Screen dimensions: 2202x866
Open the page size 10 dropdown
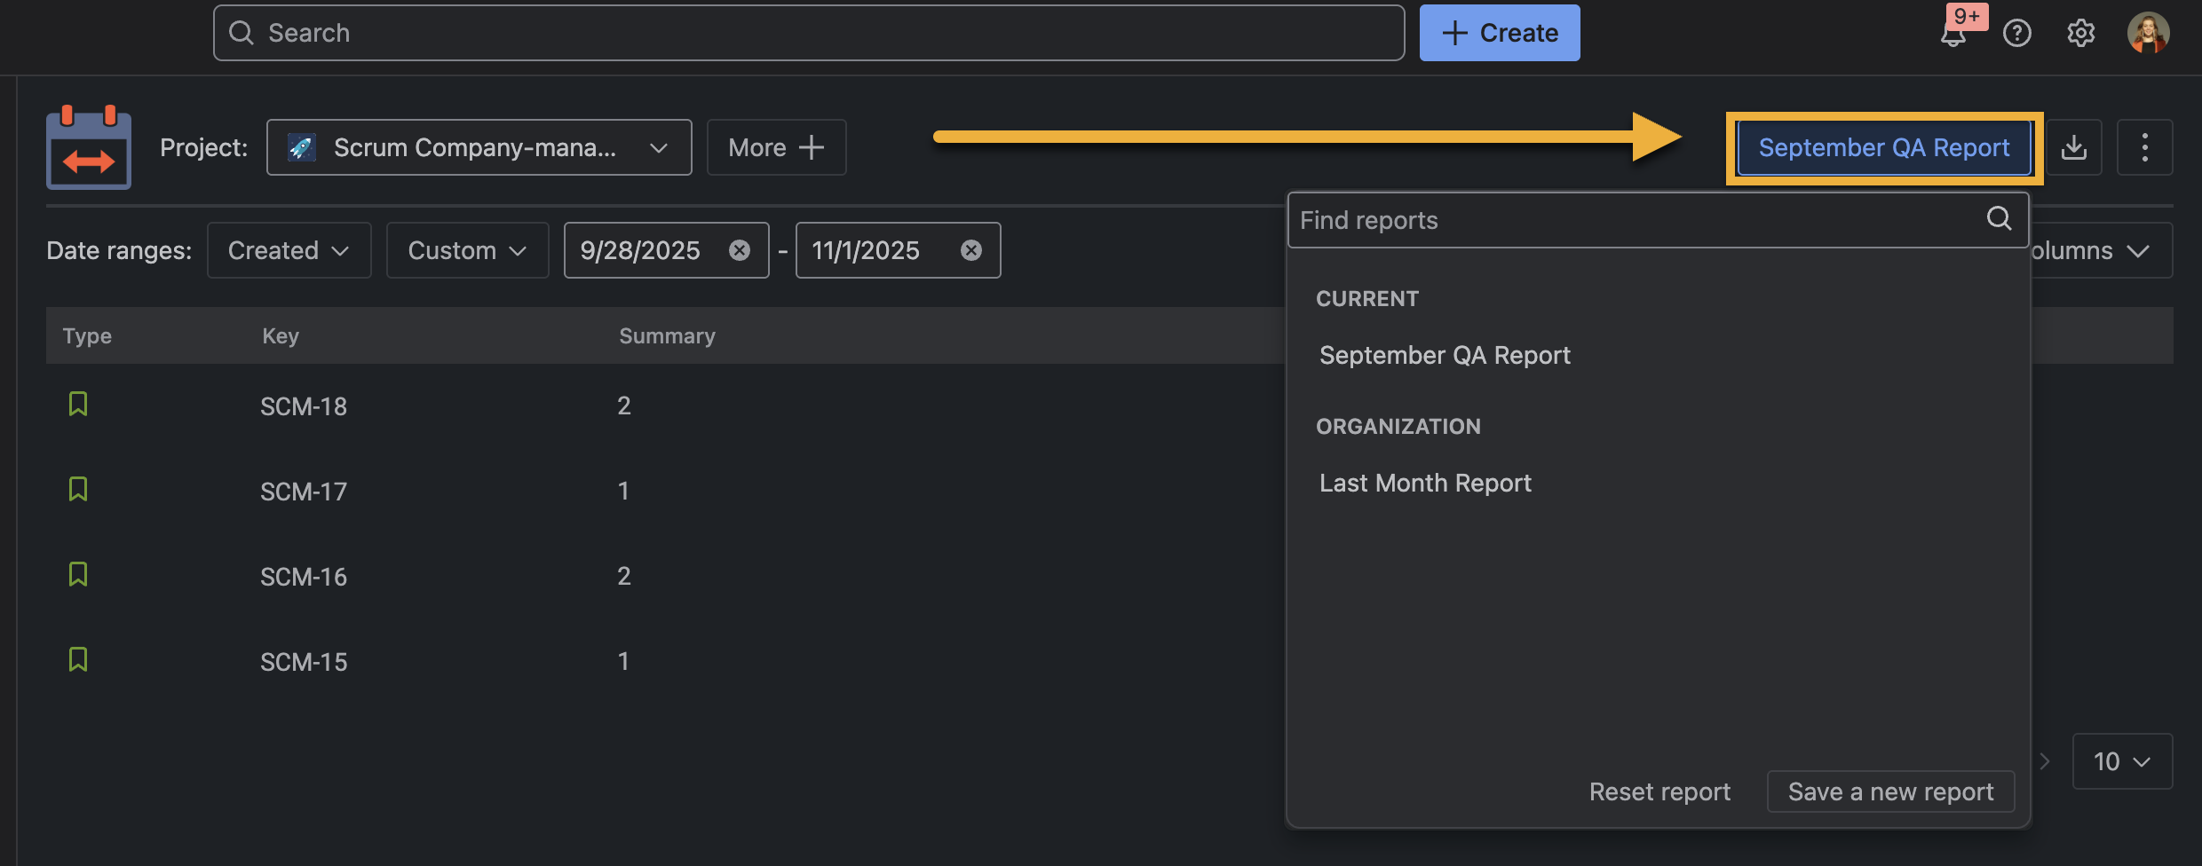click(2121, 761)
